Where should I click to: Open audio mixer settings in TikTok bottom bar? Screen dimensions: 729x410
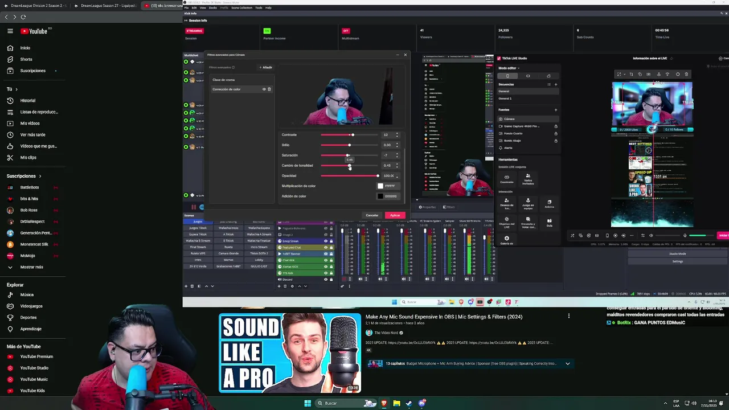643,235
